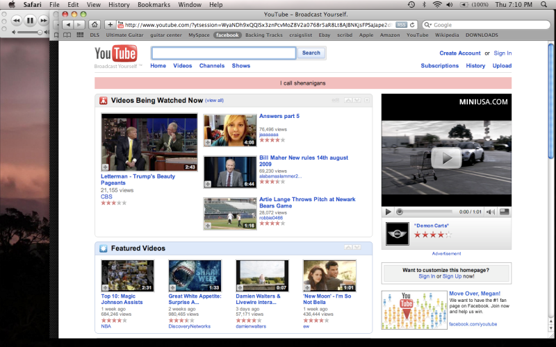Click Sign In link at top right
The height and width of the screenshot is (347, 556).
point(502,53)
